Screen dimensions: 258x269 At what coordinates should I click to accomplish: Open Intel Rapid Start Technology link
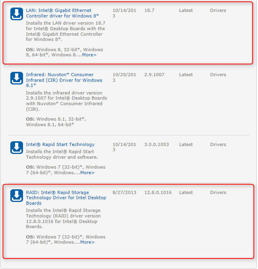click(x=60, y=144)
